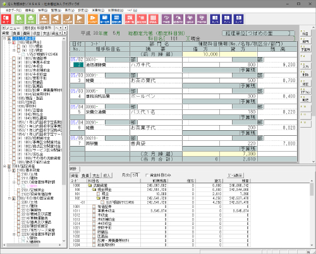Click the red icon beside 100/現金預金
This screenshot has height=254, width=316.
point(14,42)
